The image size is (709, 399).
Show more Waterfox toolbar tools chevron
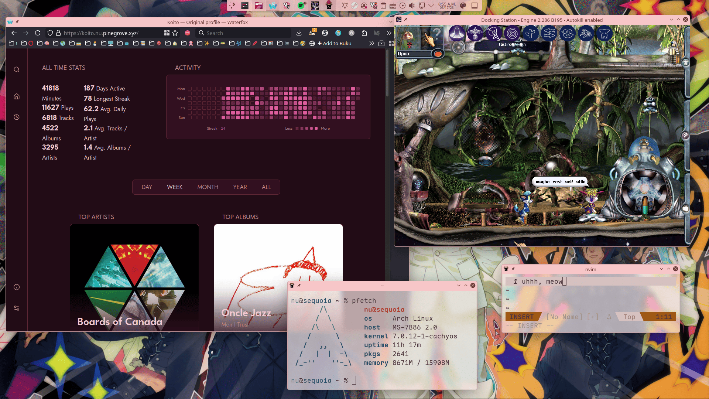(x=389, y=33)
